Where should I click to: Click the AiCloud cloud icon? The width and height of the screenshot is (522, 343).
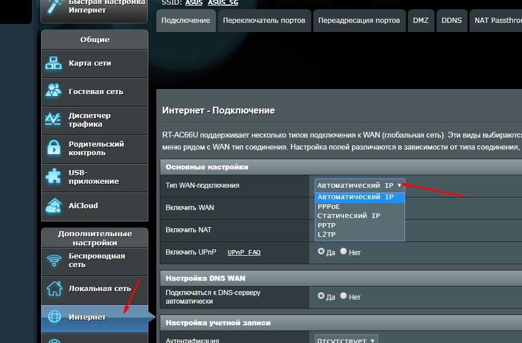tap(54, 205)
